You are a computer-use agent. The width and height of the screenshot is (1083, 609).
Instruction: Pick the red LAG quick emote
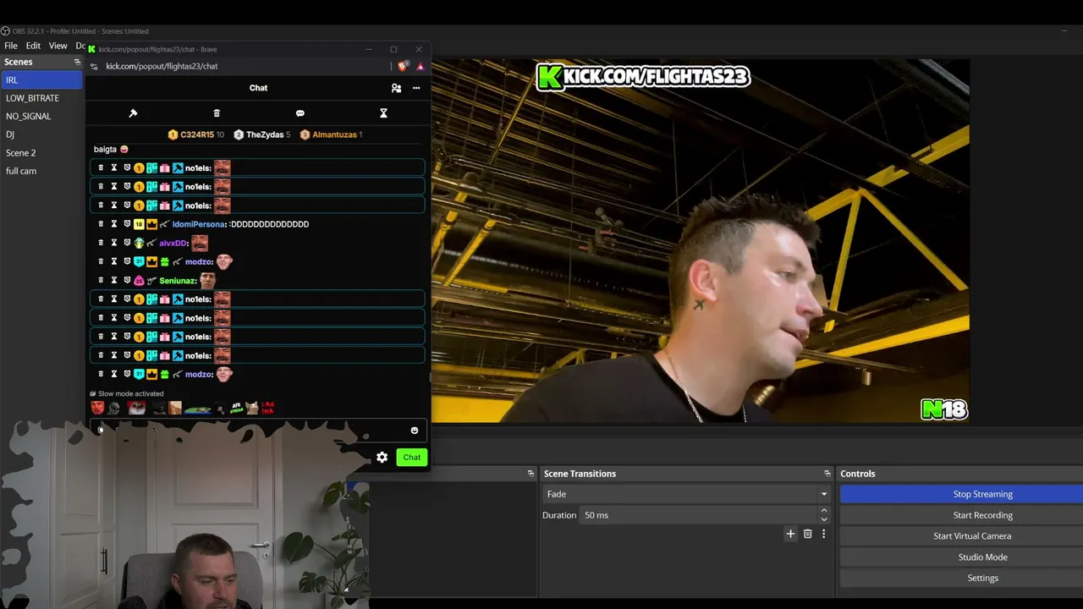(x=267, y=409)
